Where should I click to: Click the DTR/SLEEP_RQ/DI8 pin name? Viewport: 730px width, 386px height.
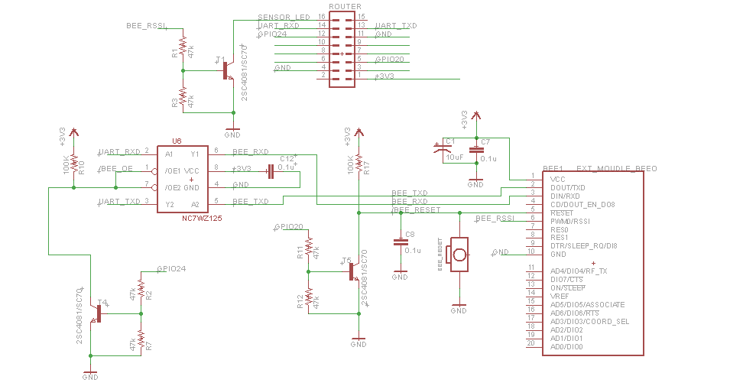583,245
